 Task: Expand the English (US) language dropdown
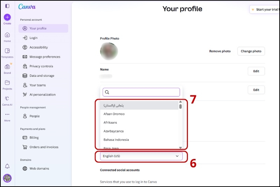141,156
